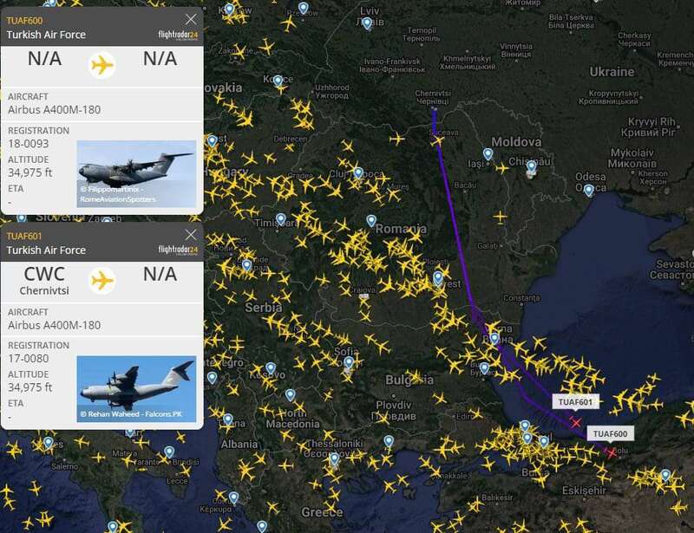Select the red TUAF600 aircraft marker
Image resolution: width=694 pixels, height=533 pixels.
pyautogui.click(x=612, y=452)
